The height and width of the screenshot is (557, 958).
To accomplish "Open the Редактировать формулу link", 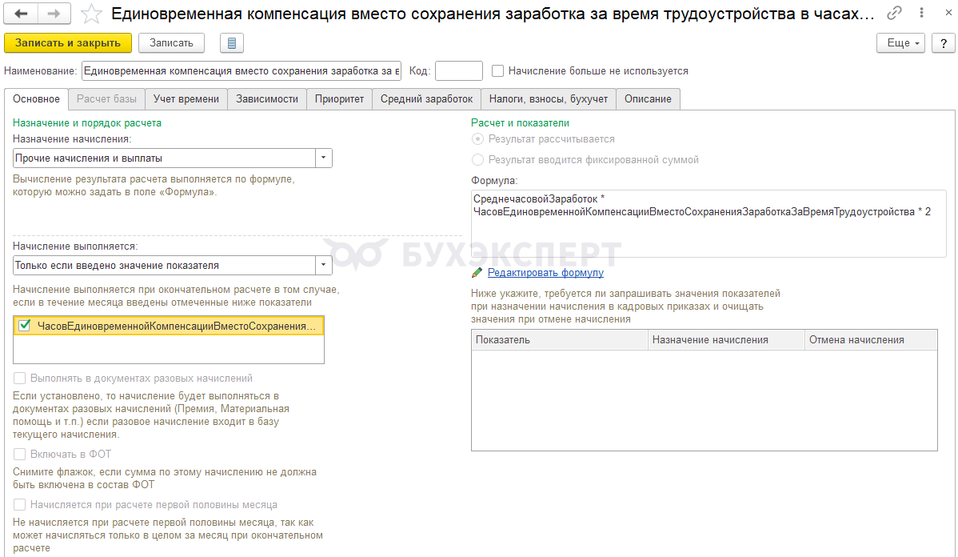I will pos(545,273).
